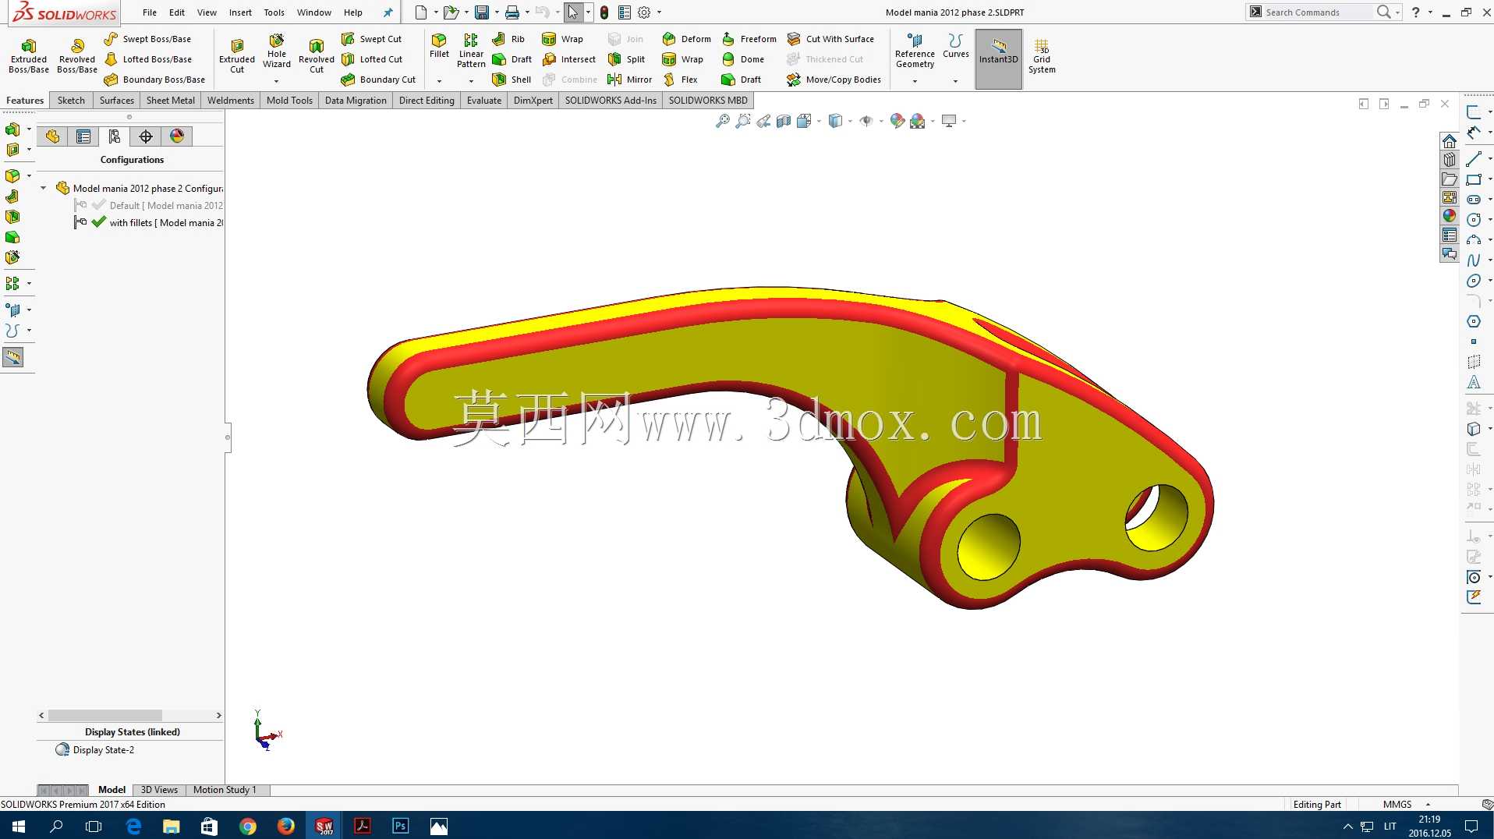
Task: Click the Search Commands input field
Action: pyautogui.click(x=1318, y=12)
